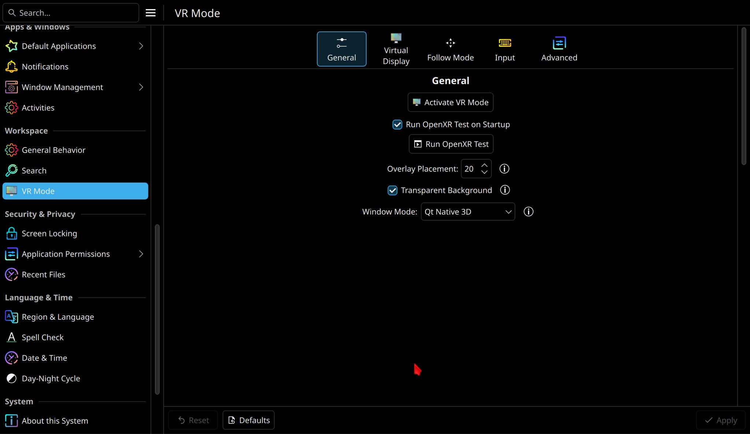Uncheck Transparent Background checkbox
Image resolution: width=750 pixels, height=434 pixels.
[x=392, y=190]
